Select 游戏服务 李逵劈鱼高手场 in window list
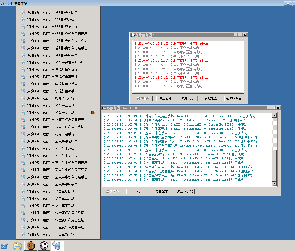Screen dimensions: 295x251 coord(52,84)
